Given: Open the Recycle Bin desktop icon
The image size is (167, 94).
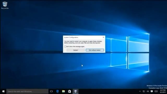Looking at the screenshot, I should pos(5,5).
